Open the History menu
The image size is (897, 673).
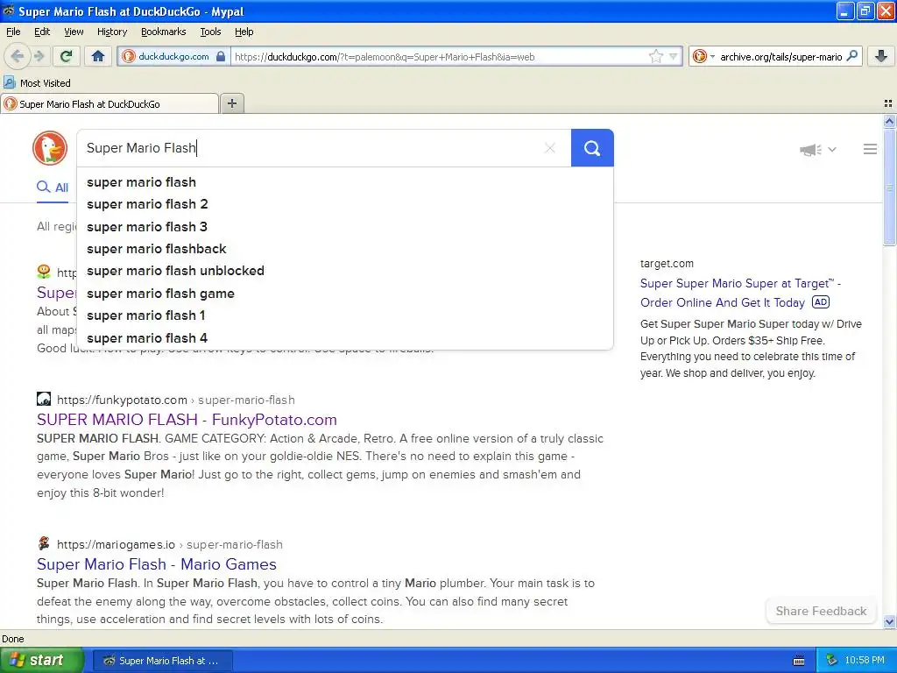(x=111, y=32)
